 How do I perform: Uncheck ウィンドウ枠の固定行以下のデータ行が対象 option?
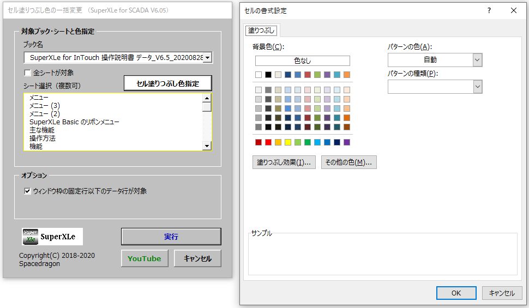(x=28, y=191)
